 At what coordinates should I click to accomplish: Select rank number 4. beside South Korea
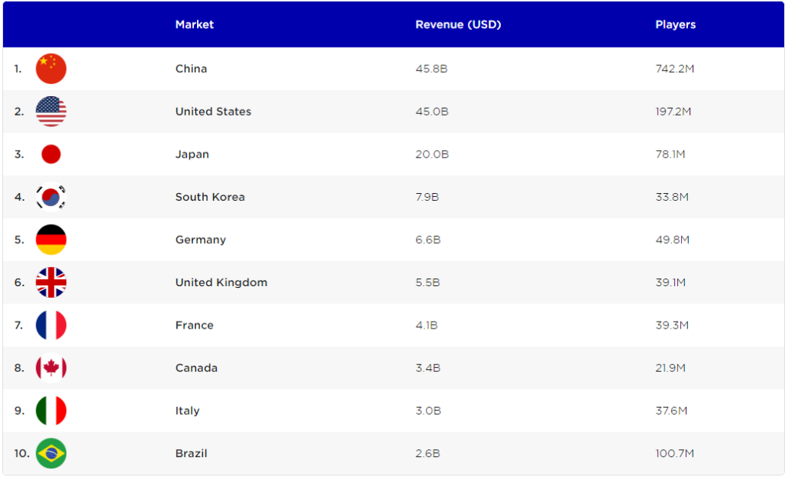click(19, 197)
